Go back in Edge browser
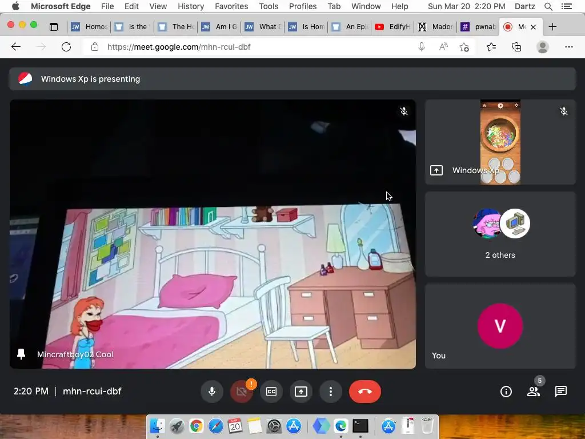The height and width of the screenshot is (439, 585). 16,47
